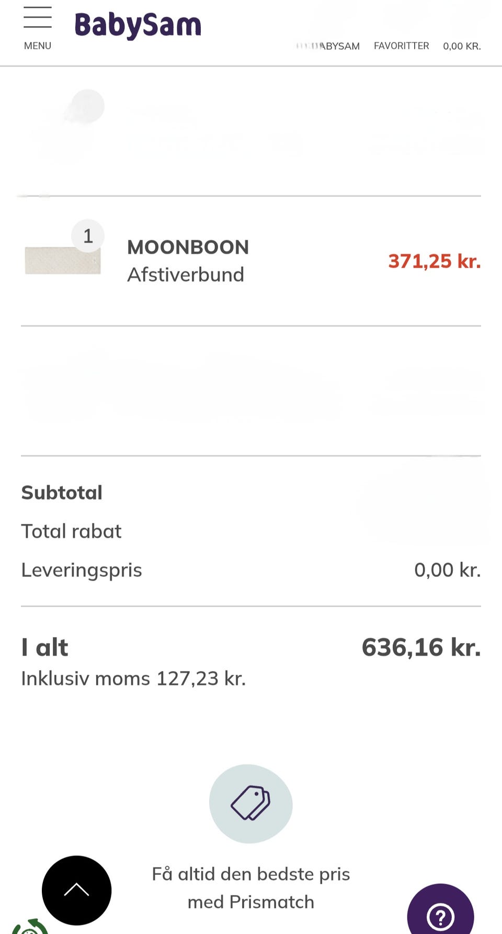The image size is (502, 934).
Task: Open Favoritter in the header
Action: tap(401, 46)
